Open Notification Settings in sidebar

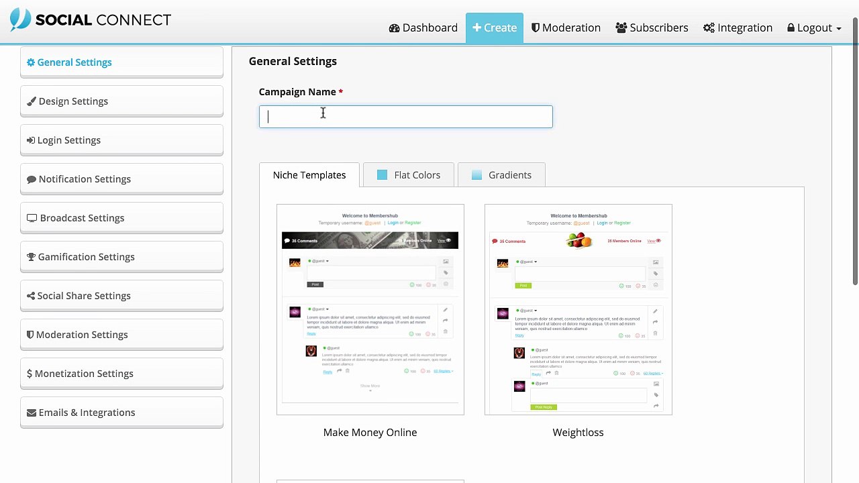tap(121, 179)
